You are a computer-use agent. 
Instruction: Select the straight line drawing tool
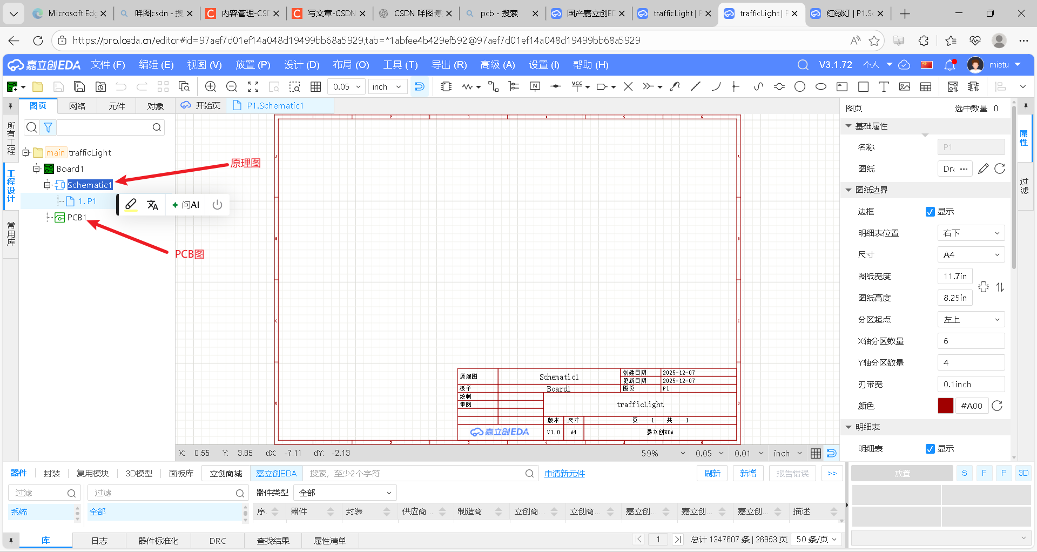tap(696, 86)
